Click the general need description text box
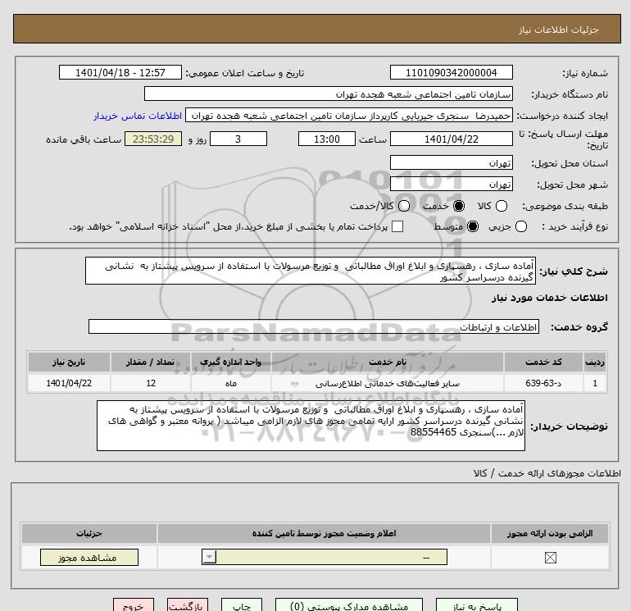The image size is (631, 611). (x=311, y=271)
